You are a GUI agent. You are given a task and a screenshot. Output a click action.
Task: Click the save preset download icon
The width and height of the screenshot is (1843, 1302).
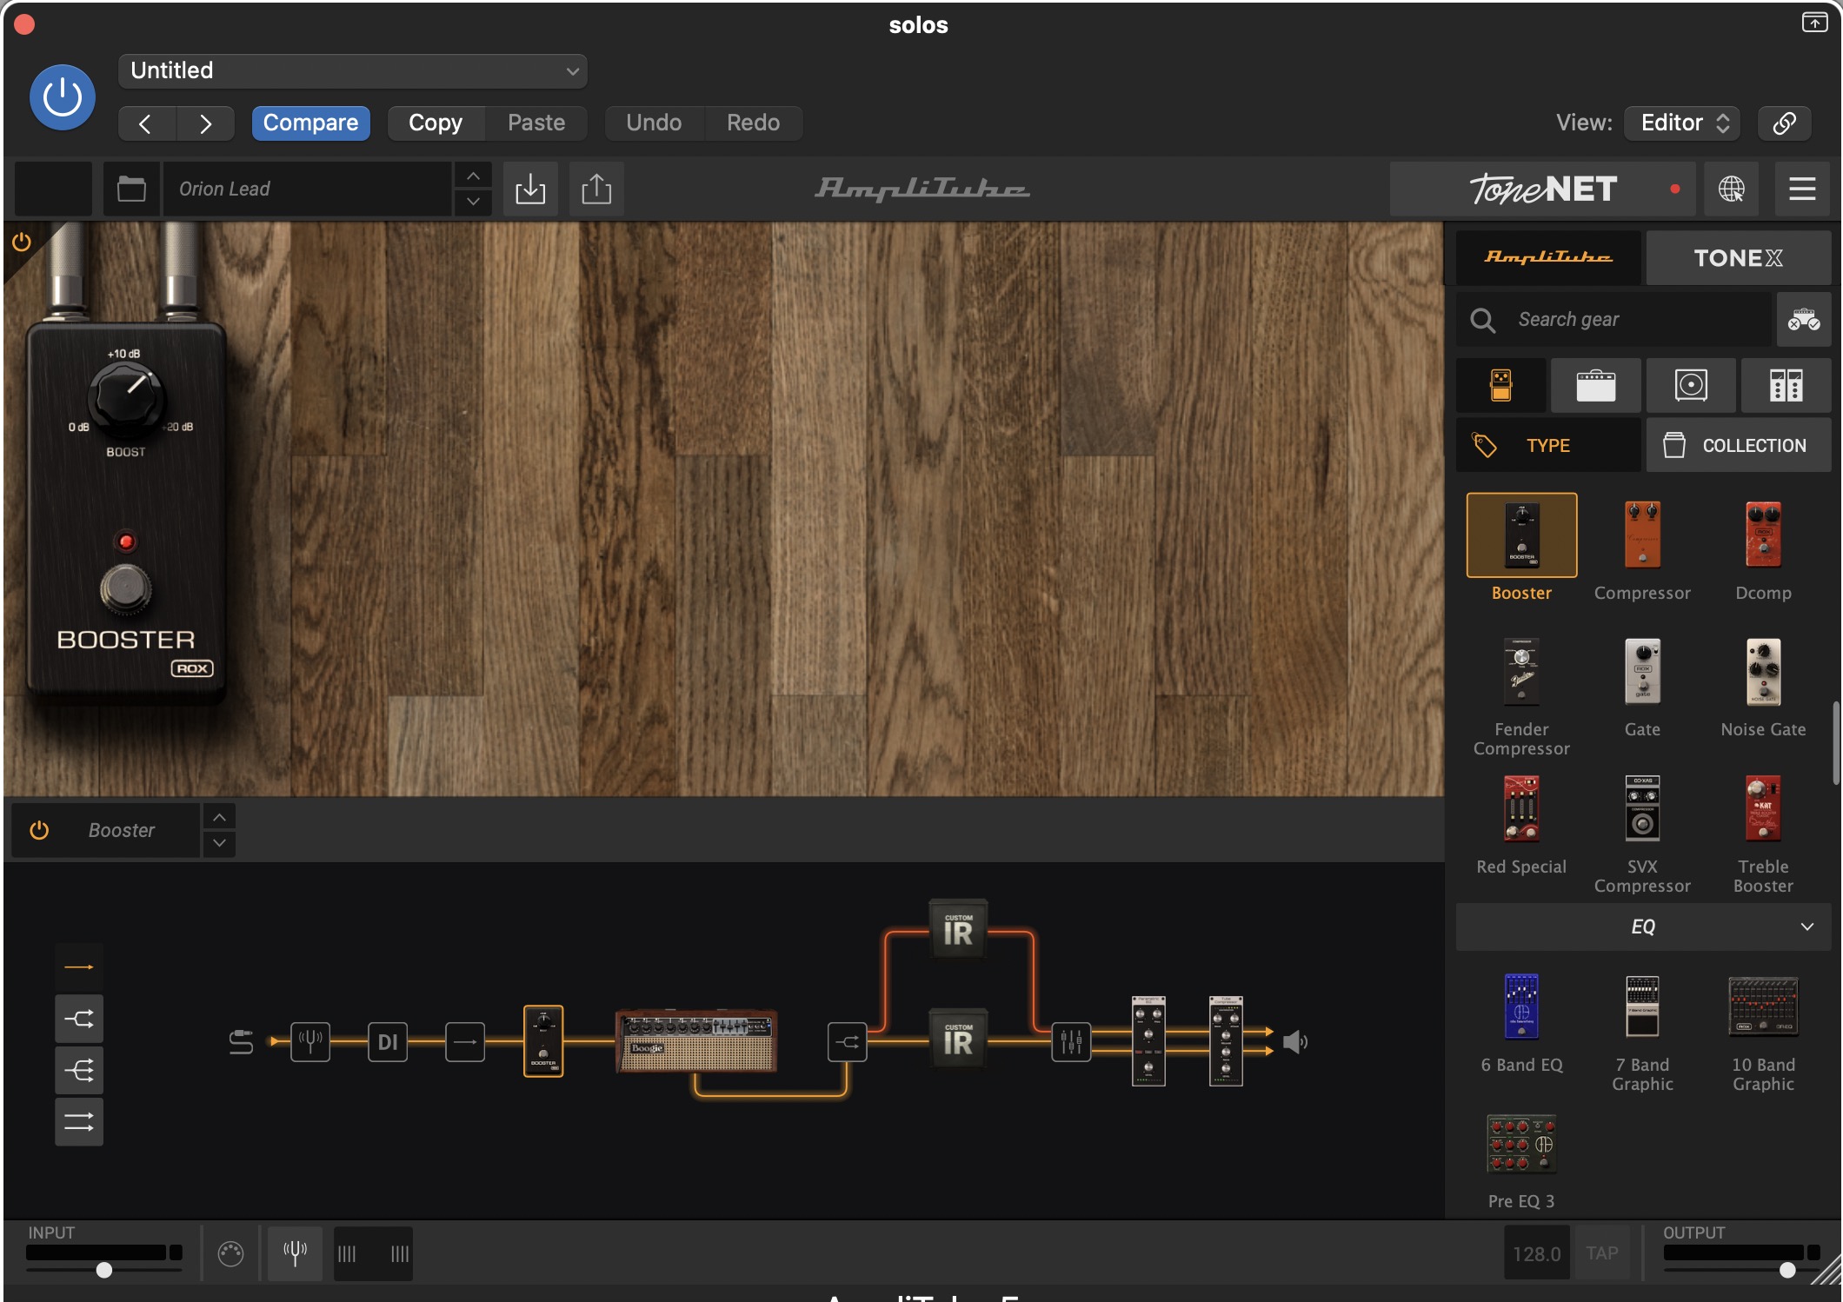530,189
